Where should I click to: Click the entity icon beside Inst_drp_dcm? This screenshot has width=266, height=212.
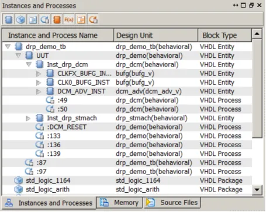[x=40, y=64]
